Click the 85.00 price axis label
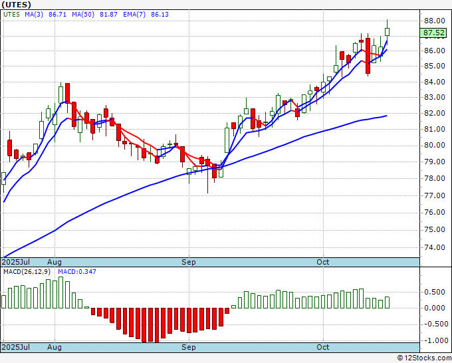 coord(435,66)
